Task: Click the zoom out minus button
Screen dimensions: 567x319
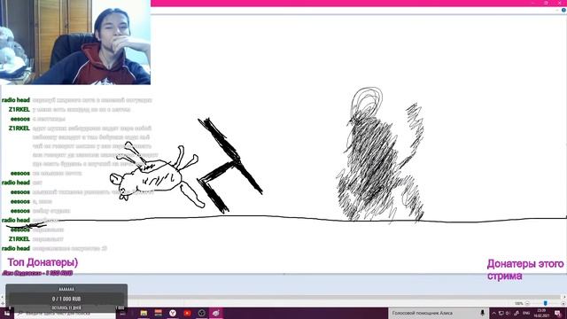Action: click(527, 303)
